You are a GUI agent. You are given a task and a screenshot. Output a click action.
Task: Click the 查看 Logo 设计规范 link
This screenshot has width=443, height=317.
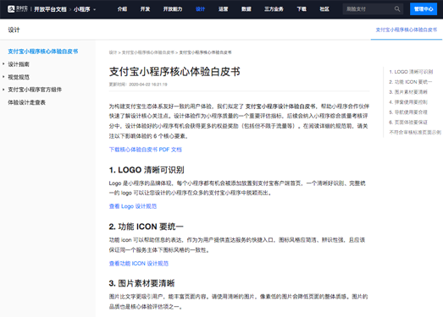click(x=133, y=206)
